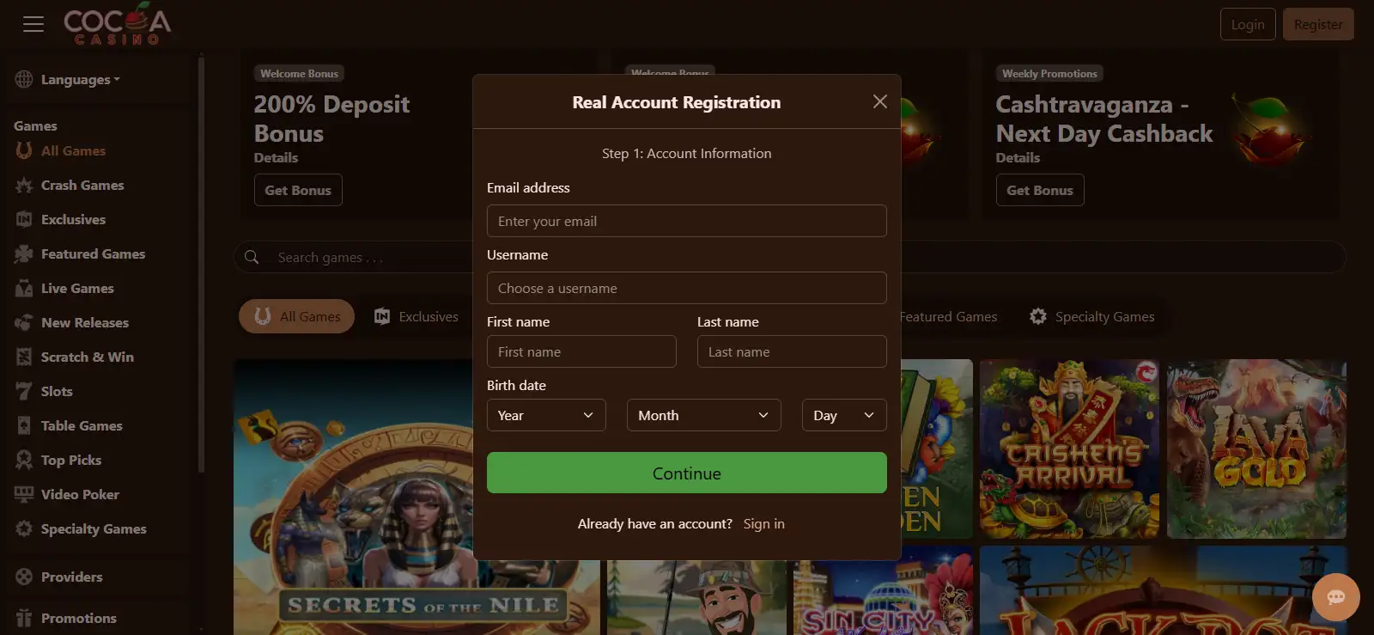Click the Live Games sidebar icon
The height and width of the screenshot is (635, 1374).
point(24,288)
